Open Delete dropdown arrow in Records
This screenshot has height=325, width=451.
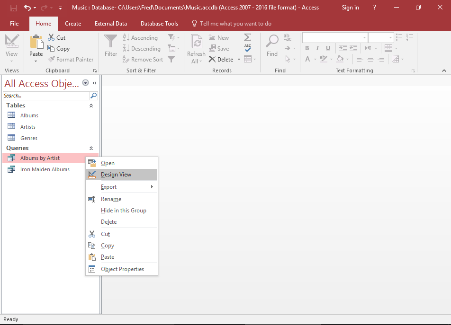click(239, 60)
